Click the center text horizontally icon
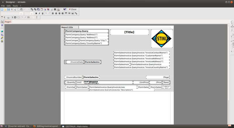The height and width of the screenshot is (128, 234). pyautogui.click(x=56, y=13)
